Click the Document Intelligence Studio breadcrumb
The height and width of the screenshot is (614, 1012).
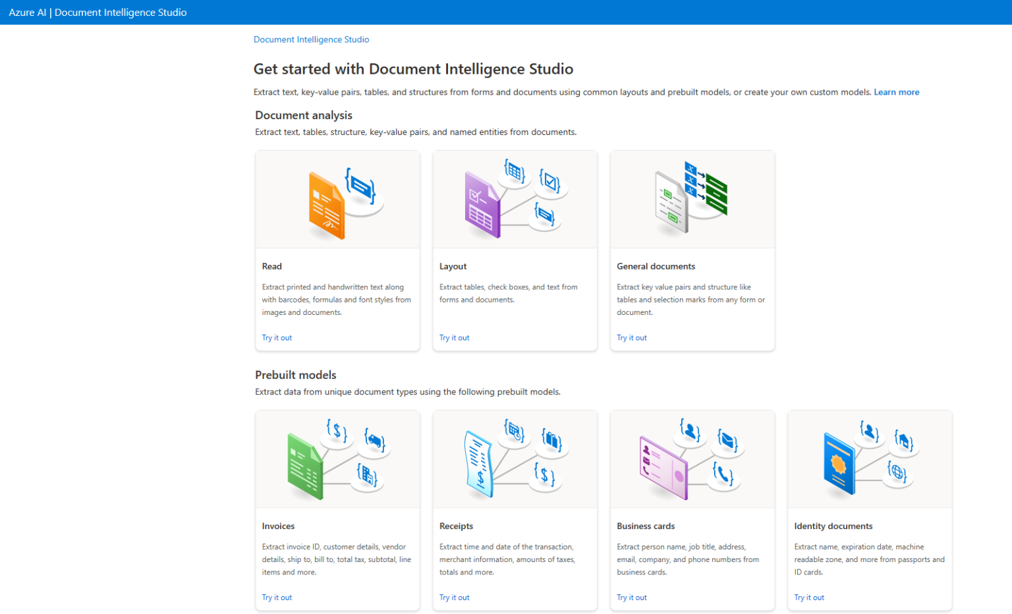[x=311, y=40]
